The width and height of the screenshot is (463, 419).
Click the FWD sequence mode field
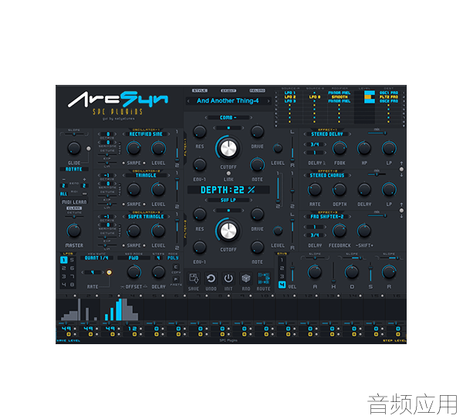coord(133,258)
